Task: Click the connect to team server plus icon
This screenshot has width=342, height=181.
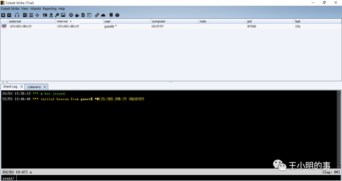Action: (3, 15)
